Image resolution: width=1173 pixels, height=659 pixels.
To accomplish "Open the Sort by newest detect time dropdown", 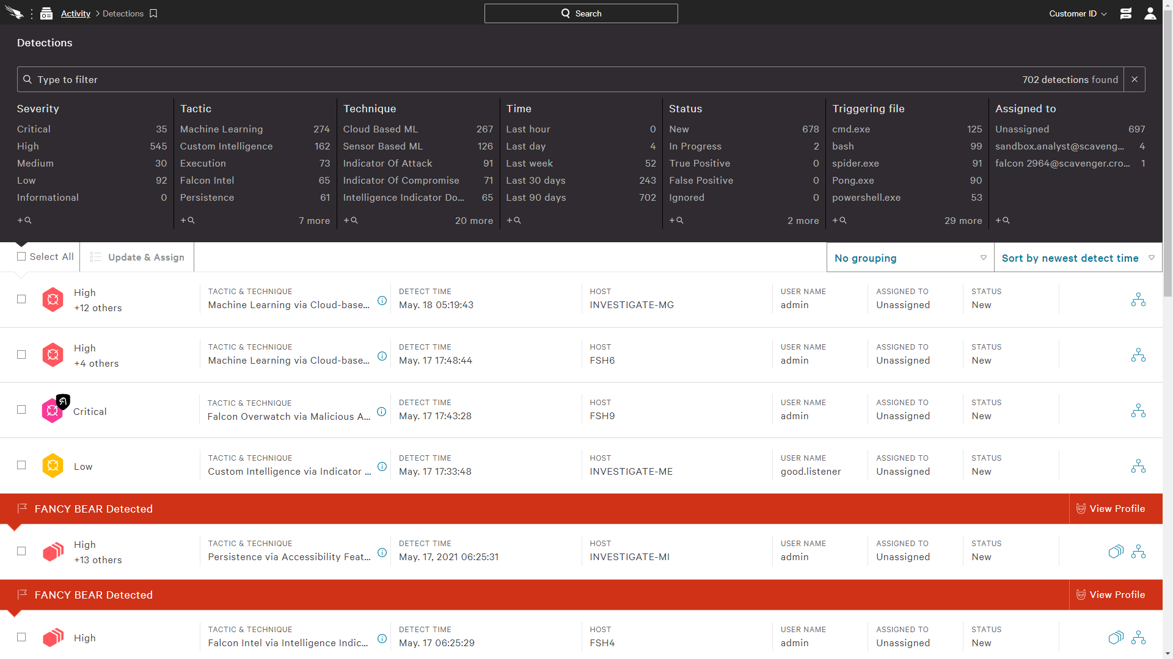I will click(x=1076, y=257).
